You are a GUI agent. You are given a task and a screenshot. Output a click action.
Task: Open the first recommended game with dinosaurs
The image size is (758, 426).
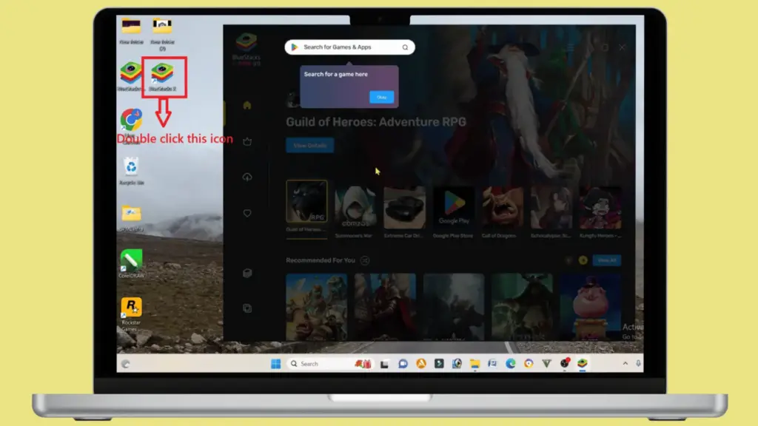(x=316, y=307)
